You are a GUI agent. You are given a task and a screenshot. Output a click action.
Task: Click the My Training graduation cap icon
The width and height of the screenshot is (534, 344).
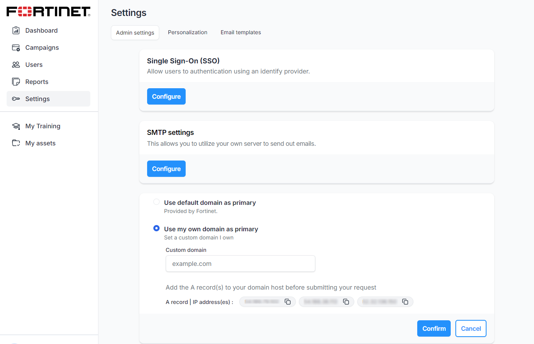click(16, 126)
